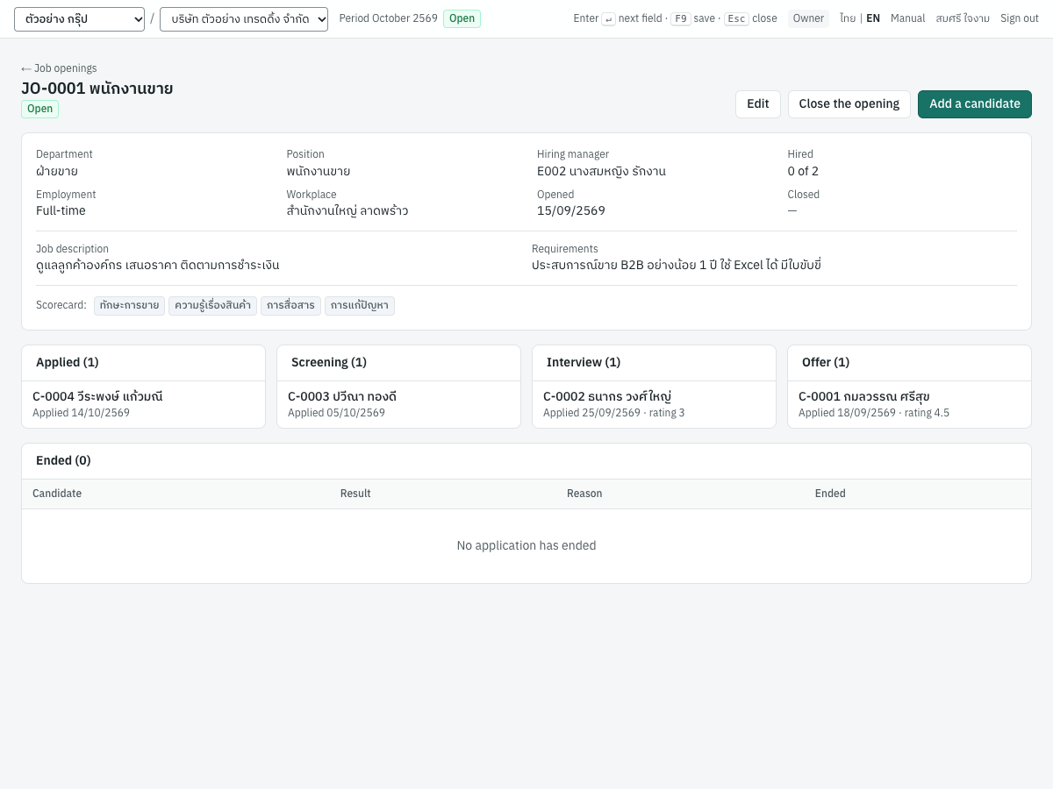Click the Interview (1) column header
1053x789 pixels.
(x=584, y=362)
